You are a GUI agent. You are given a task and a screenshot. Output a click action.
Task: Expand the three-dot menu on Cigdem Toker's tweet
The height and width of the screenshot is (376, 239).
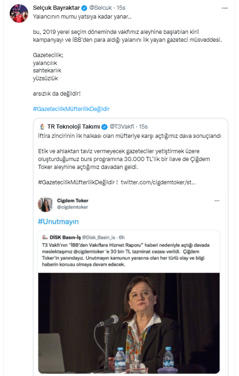(x=217, y=201)
